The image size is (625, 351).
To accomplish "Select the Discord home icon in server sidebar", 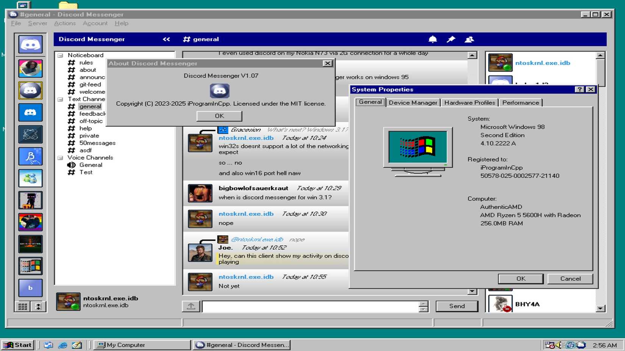I will coord(30,44).
